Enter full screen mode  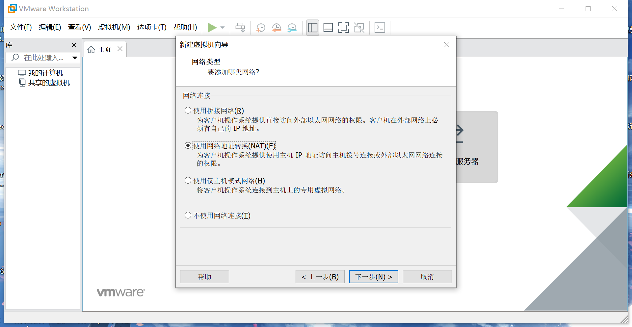(x=343, y=28)
